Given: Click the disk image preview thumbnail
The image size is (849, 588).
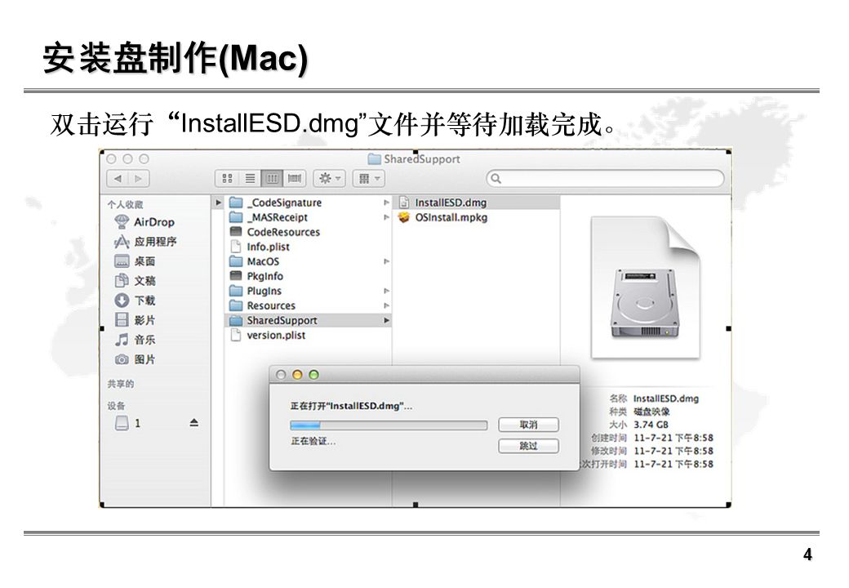Looking at the screenshot, I should tap(646, 287).
